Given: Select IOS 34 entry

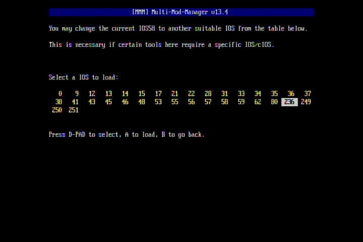Looking at the screenshot, I should click(x=258, y=94).
